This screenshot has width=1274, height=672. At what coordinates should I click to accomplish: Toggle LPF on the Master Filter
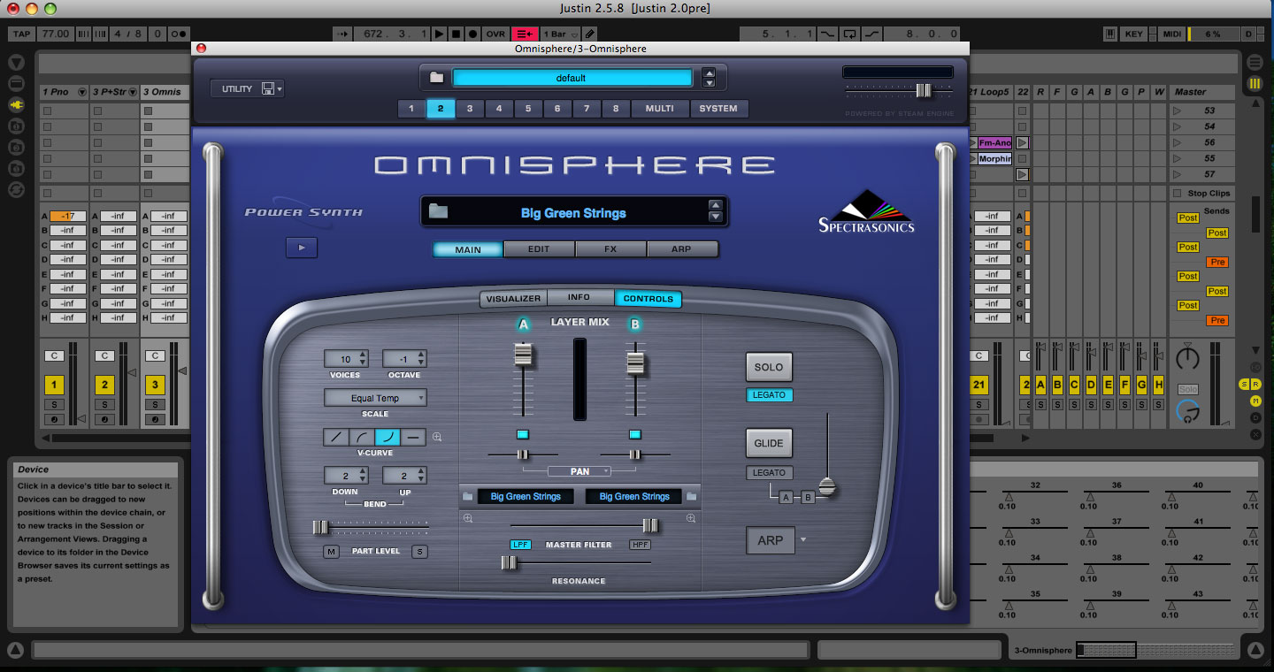click(x=521, y=545)
